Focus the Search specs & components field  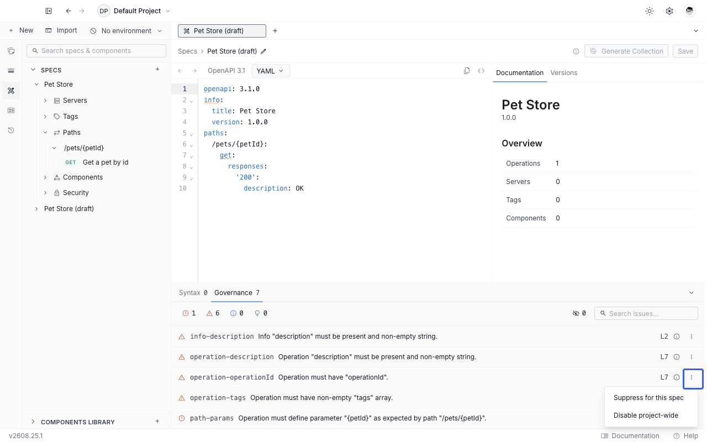(x=96, y=51)
